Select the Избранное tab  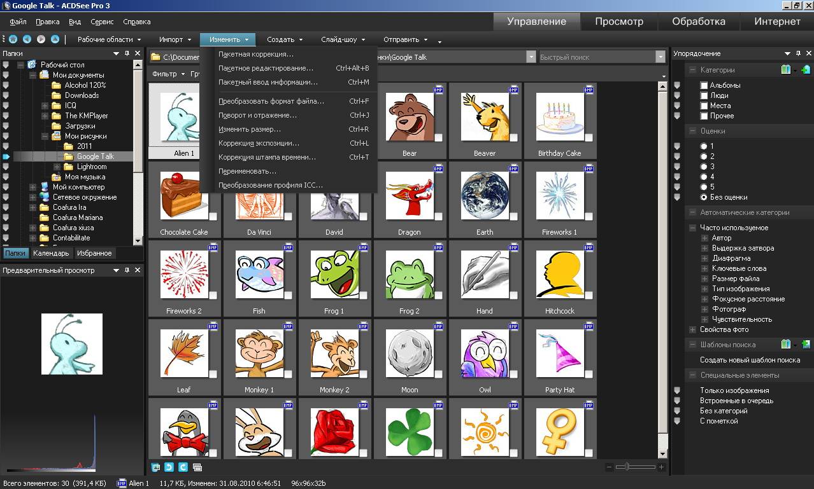point(94,253)
